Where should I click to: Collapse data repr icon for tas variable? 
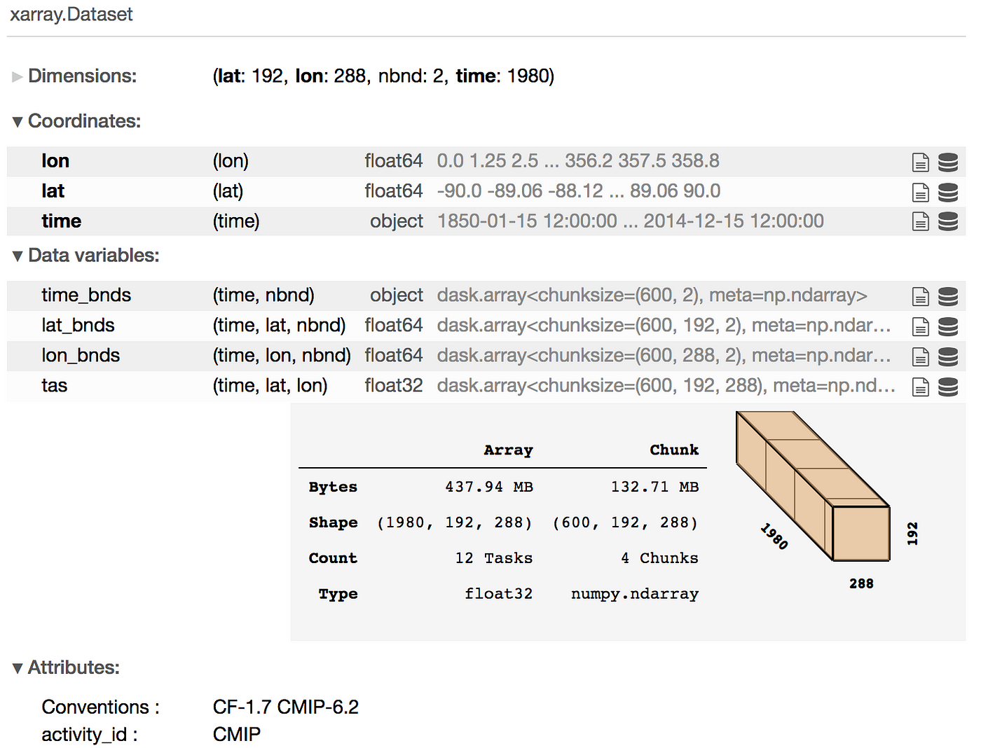point(947,387)
